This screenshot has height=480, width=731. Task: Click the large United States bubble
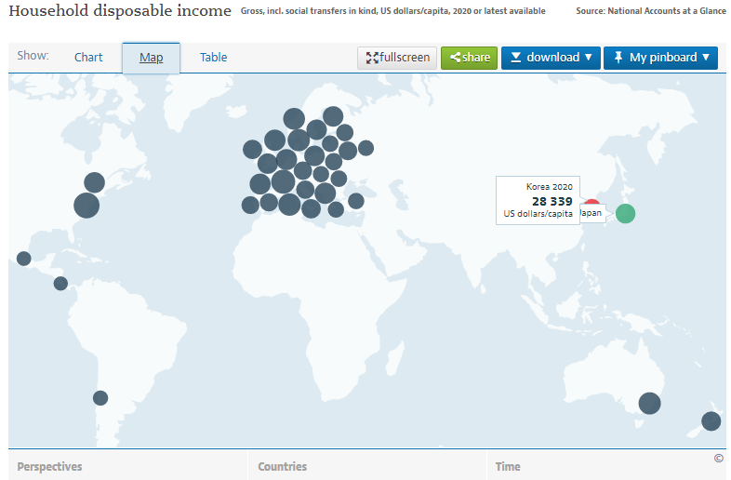point(86,206)
